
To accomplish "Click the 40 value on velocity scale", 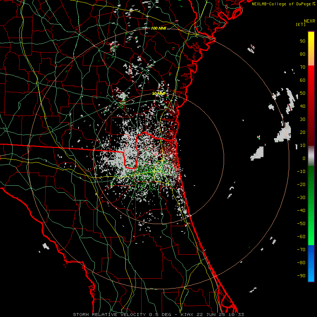I will tap(303, 106).
